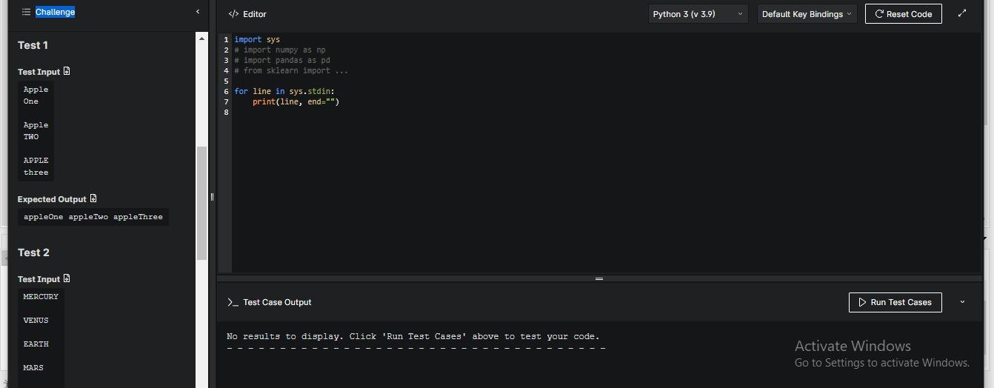994x388 pixels.
Task: Click the Expected Output label
Action: coord(52,199)
